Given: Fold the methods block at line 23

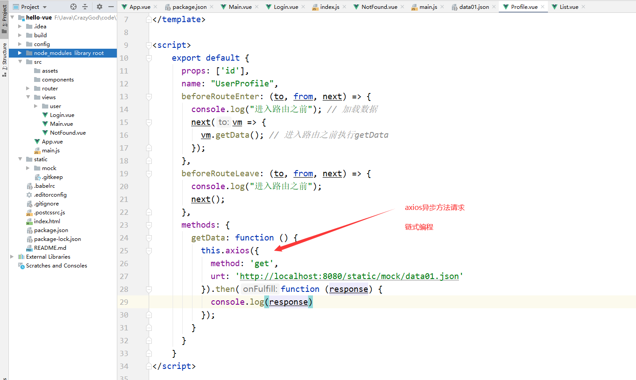Looking at the screenshot, I should click(149, 225).
